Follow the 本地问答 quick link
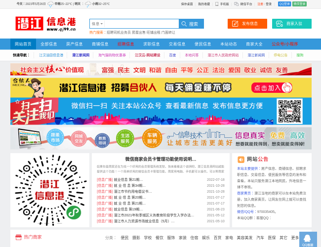 [x=192, y=55]
